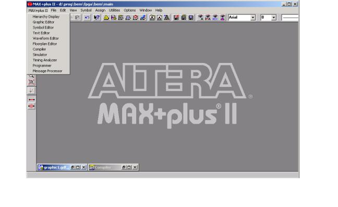This screenshot has height=207, width=338.
Task: Select the rubberbanding off tool with red burst
Action: click(x=31, y=106)
